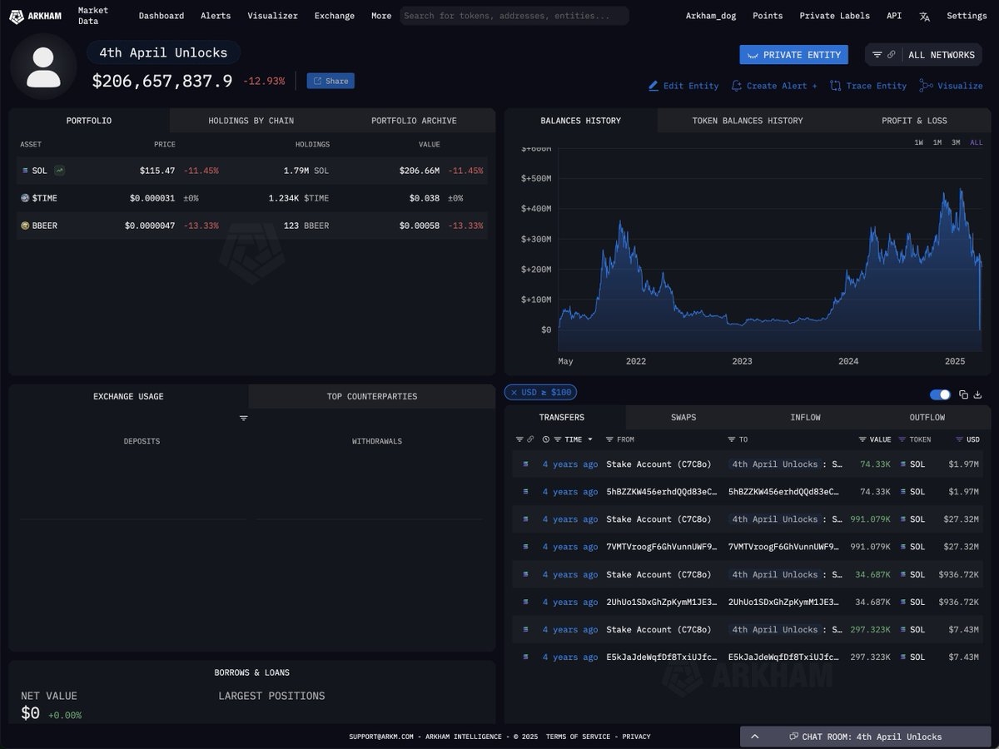
Task: Open the Arkham_dog account menu
Action: coord(710,16)
